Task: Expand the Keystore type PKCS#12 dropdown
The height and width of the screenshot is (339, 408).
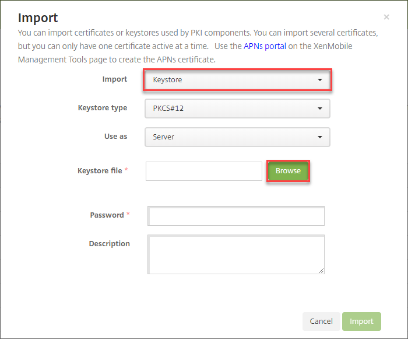Action: (x=237, y=109)
